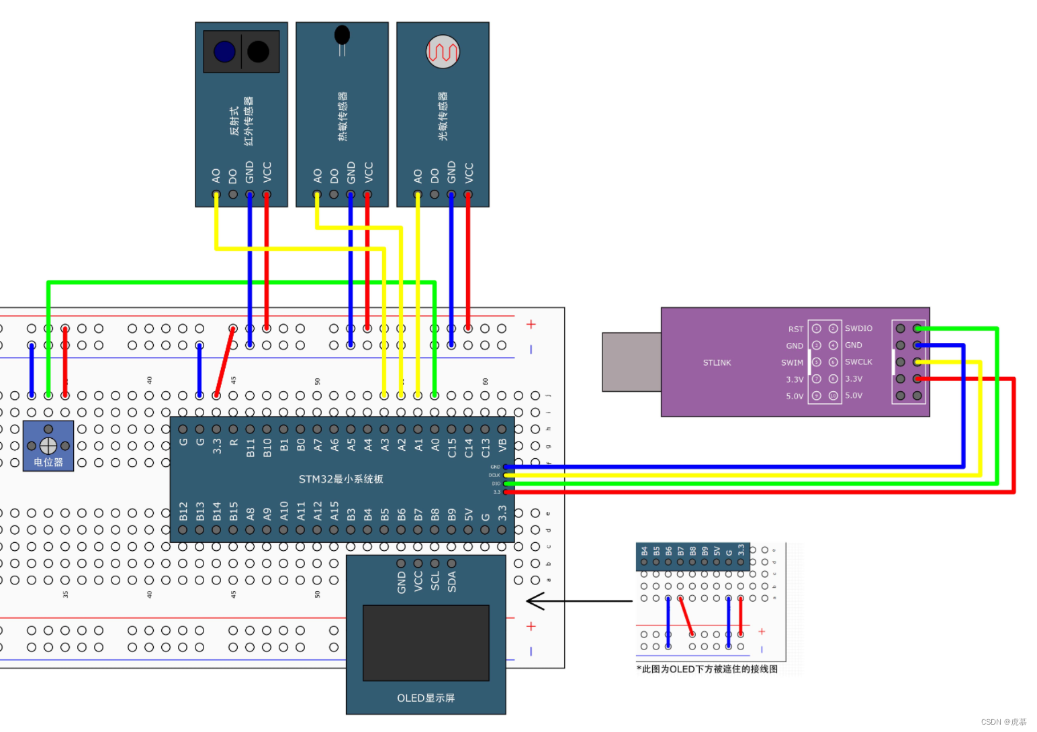Click the RST pin label on STLINK
1037x732 pixels.
click(796, 329)
